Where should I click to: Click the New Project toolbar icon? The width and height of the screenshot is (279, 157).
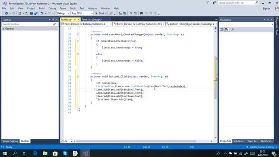click(20, 14)
